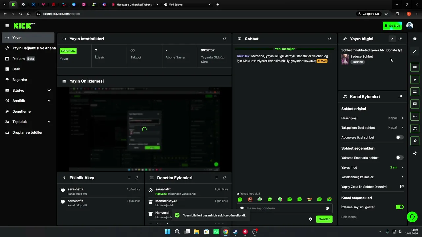Select Yayın in the sidebar

click(x=28, y=38)
